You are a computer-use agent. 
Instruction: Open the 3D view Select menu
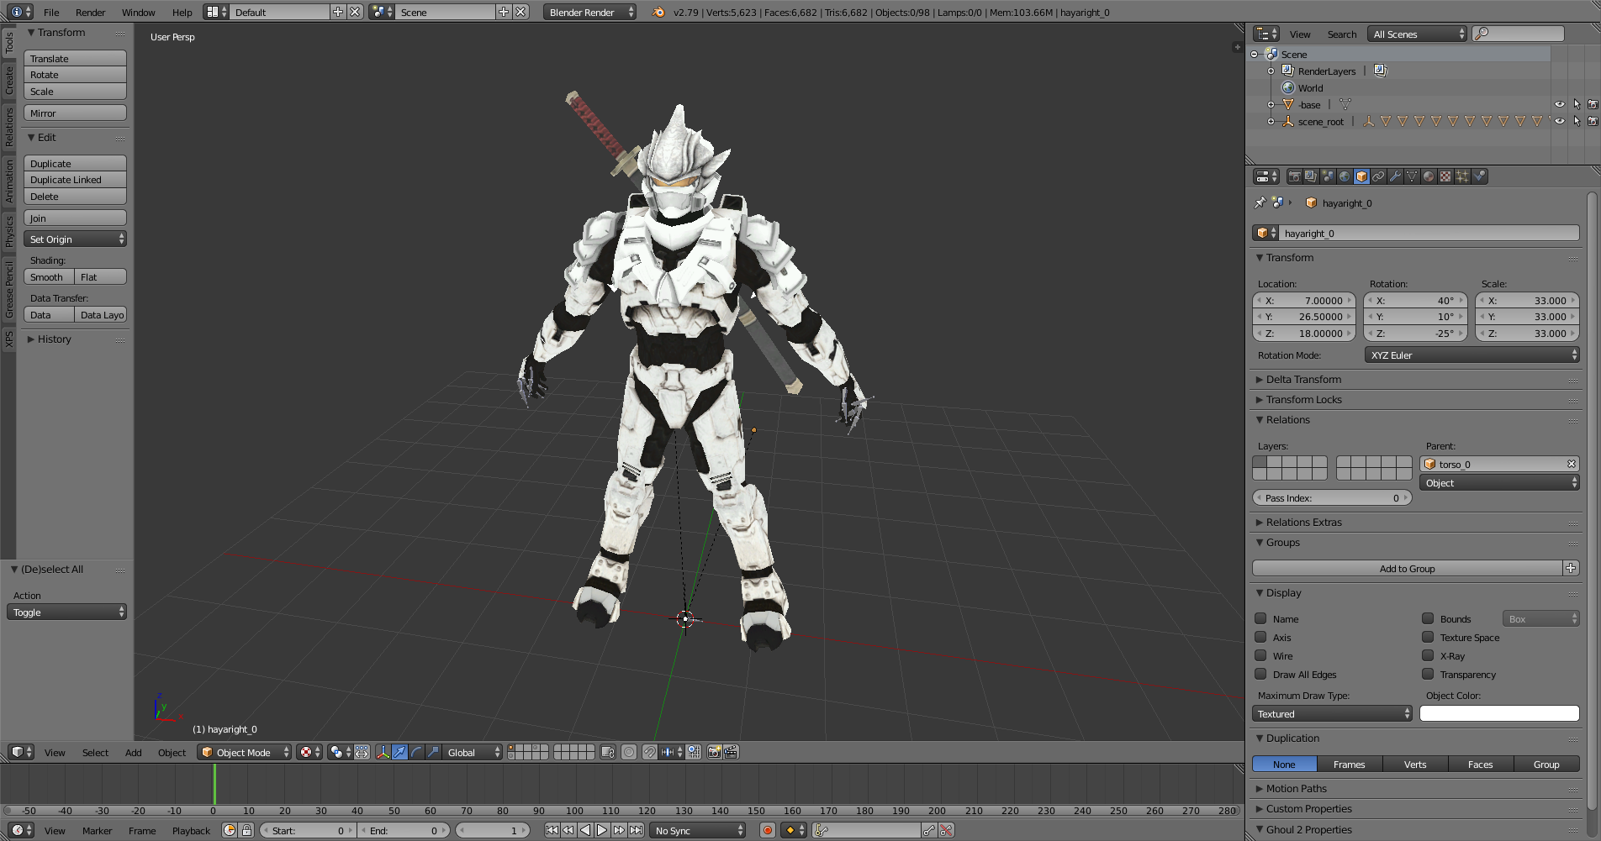coord(95,753)
